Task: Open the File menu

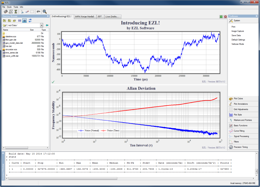Action: tap(4, 7)
